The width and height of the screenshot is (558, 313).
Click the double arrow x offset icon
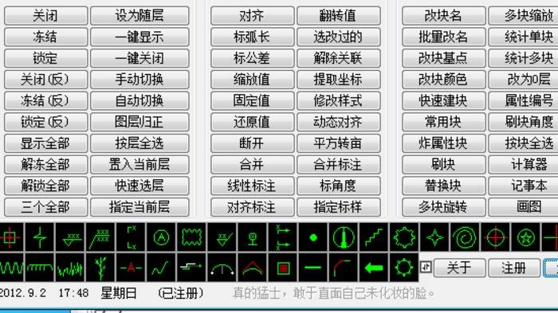pyautogui.click(x=282, y=237)
